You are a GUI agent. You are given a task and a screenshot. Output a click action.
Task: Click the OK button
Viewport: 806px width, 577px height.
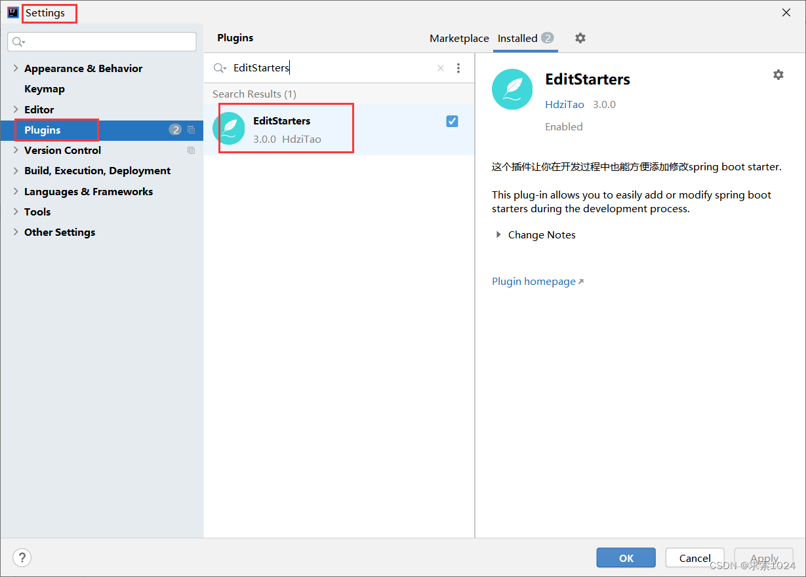click(626, 558)
